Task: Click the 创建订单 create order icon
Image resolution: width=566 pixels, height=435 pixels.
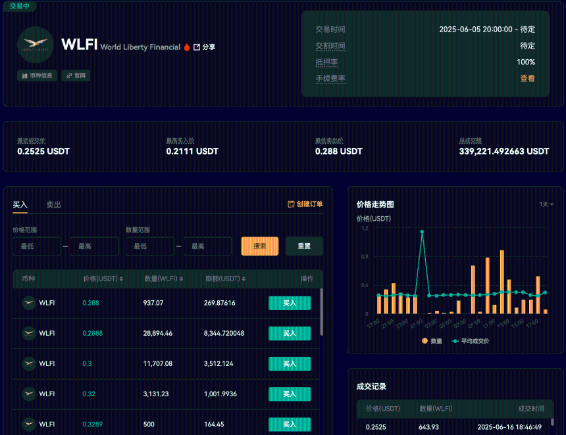Action: 290,204
